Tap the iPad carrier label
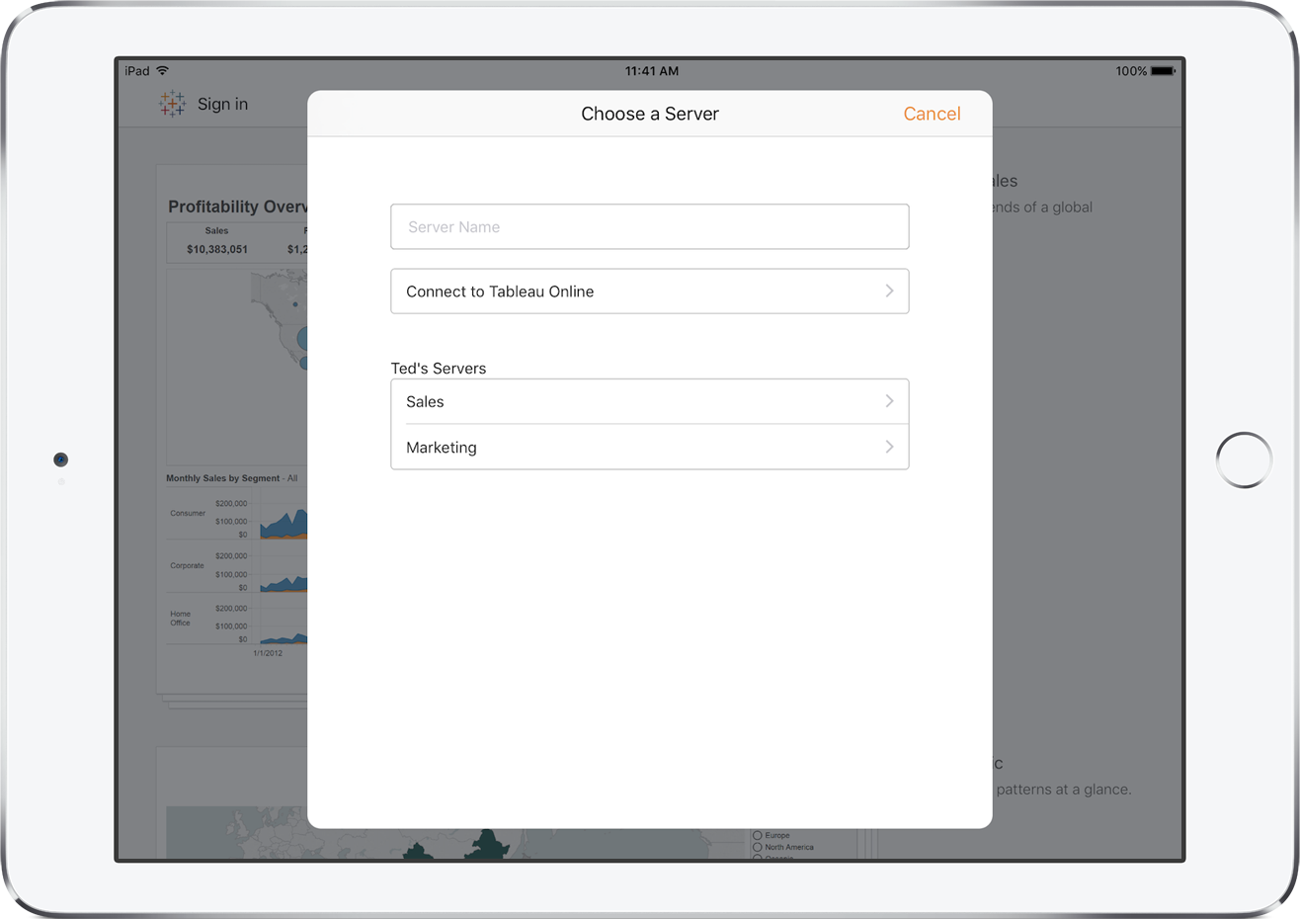This screenshot has height=919, width=1300. click(137, 71)
